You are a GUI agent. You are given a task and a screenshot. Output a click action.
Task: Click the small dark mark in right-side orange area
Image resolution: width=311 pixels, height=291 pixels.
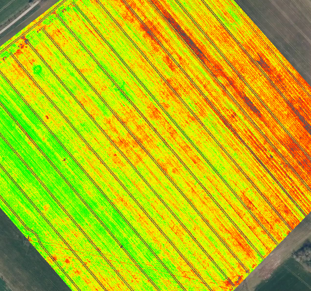(x=271, y=156)
